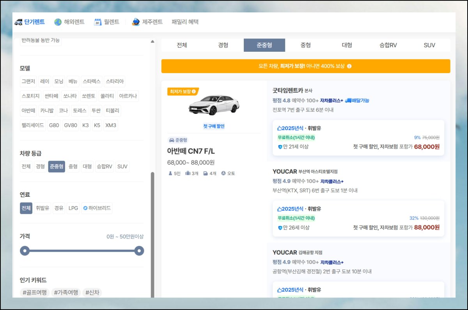468x310 pixels.
Task: Click the 해외렌트 globe icon
Action: (58, 22)
